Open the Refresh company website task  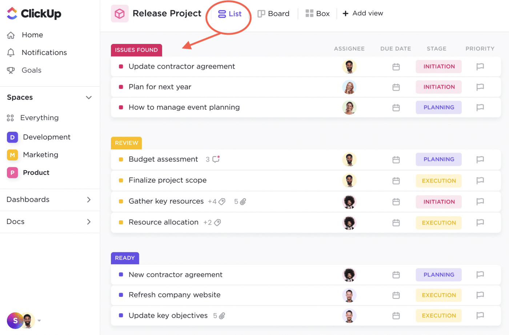[175, 295]
